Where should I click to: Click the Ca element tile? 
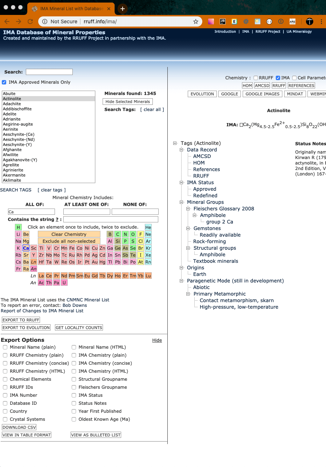[x=26, y=248]
